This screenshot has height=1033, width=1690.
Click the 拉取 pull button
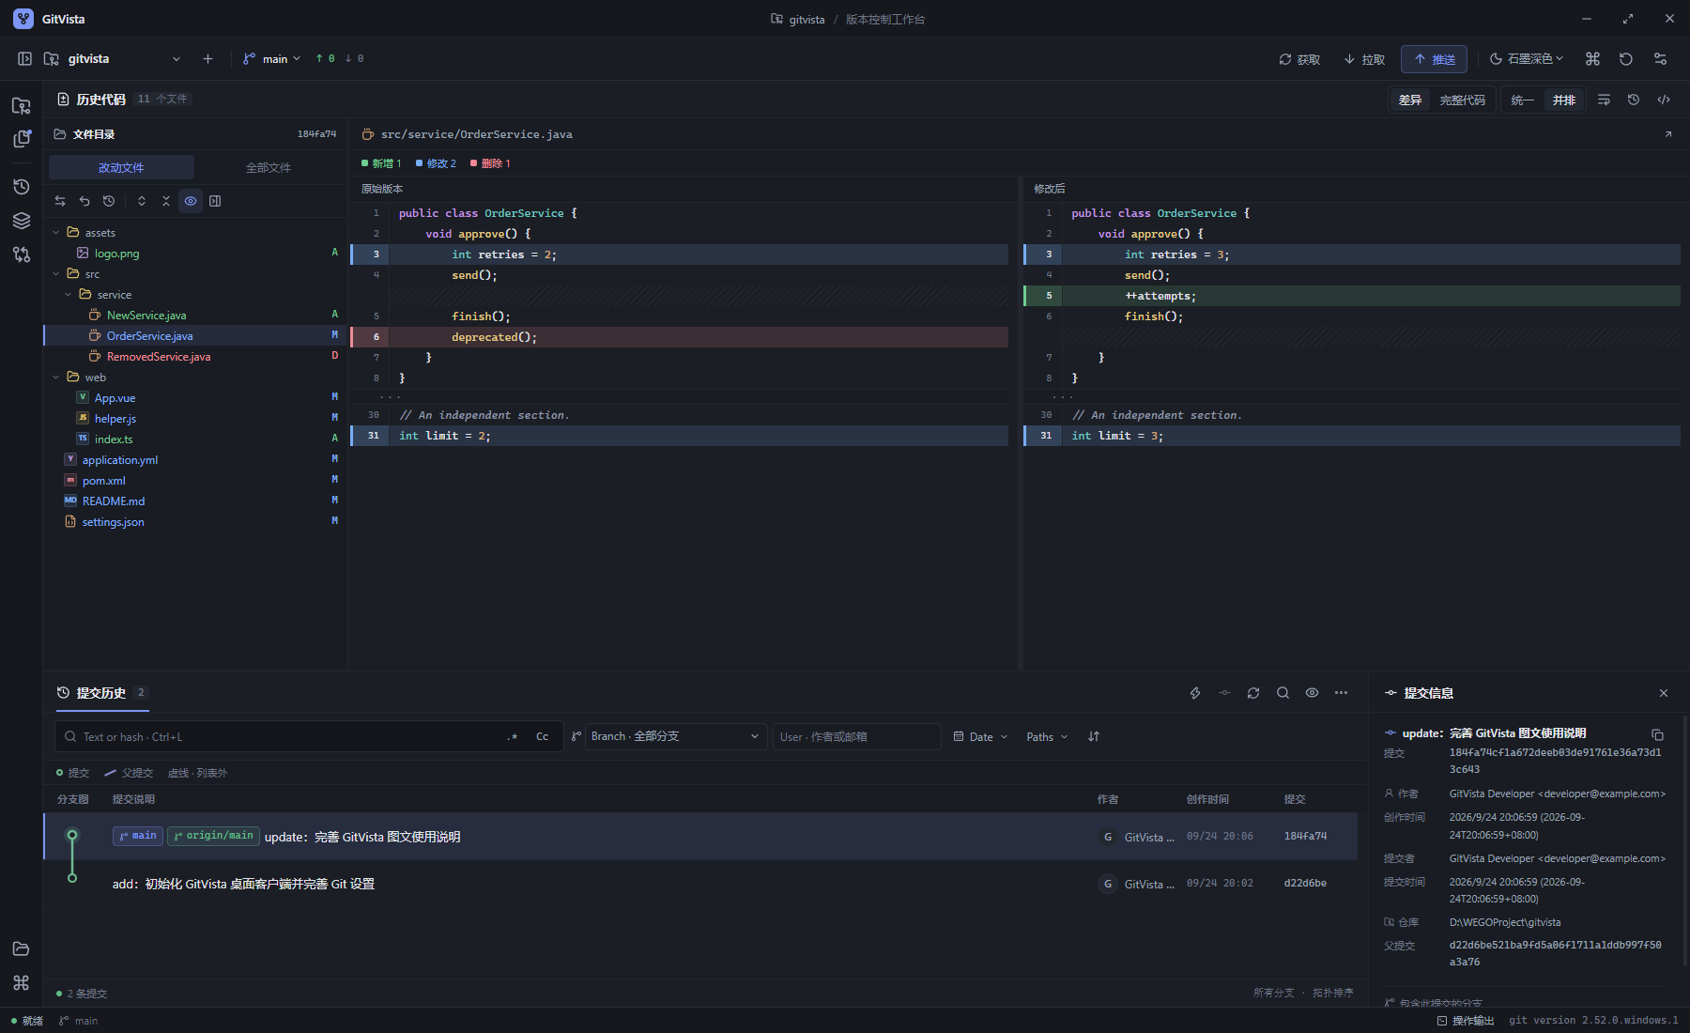tap(1364, 59)
